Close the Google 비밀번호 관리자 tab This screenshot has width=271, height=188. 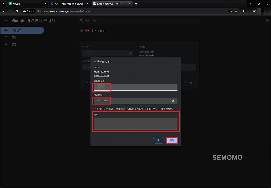coord(130,4)
